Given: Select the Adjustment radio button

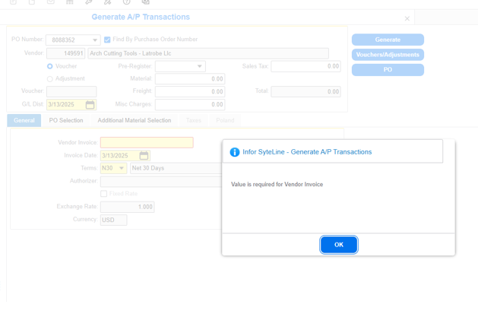Looking at the screenshot, I should (50, 79).
